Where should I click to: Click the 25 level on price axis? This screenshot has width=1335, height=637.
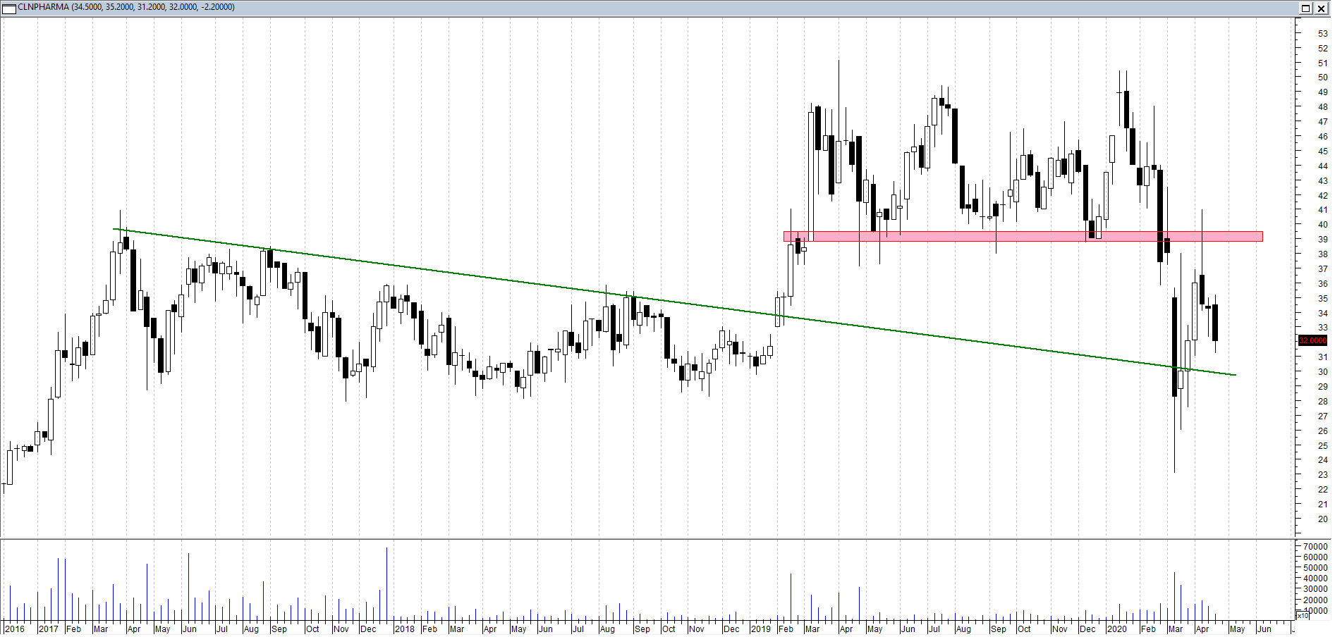tap(1322, 446)
